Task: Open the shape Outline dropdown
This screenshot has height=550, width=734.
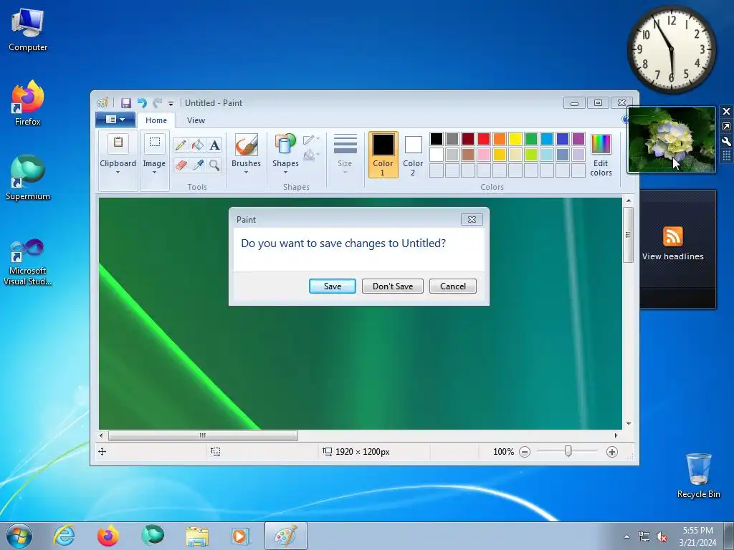Action: tap(311, 140)
